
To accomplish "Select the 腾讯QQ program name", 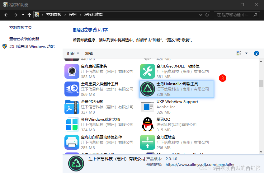I will 163,119.
